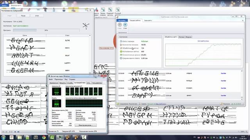Open the folder icon on the taskbar
Viewport: 250px width, 140px height.
(20, 137)
